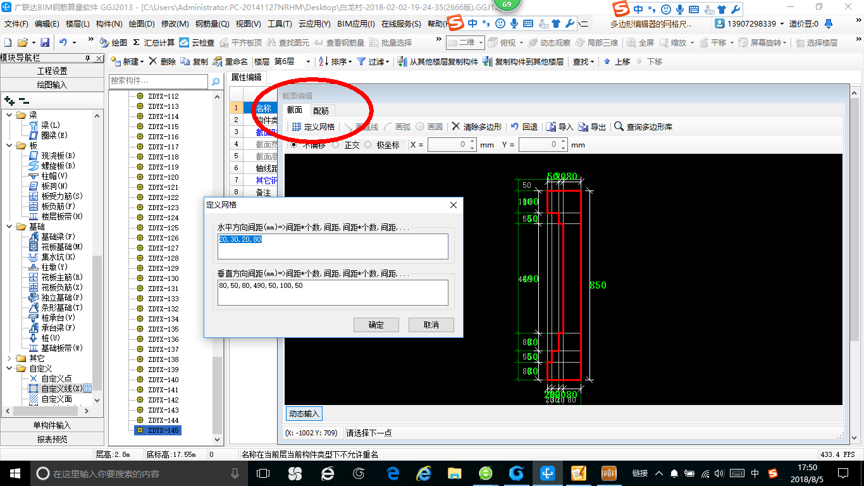Viewport: 864px width, 486px height.
Task: Select the 正交 radio option
Action: (335, 145)
